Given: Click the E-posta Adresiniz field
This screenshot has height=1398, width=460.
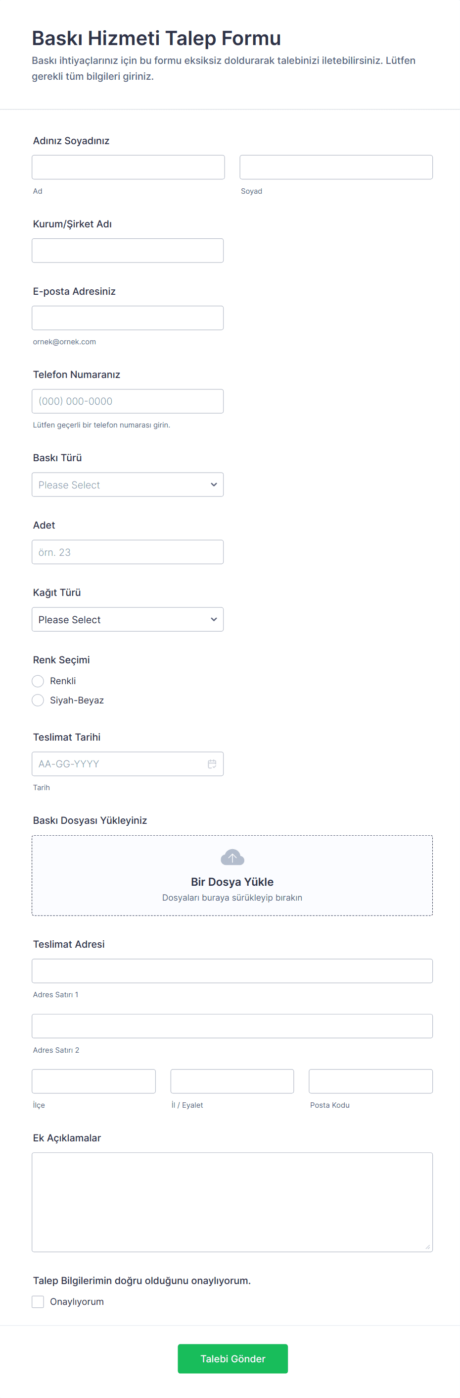Looking at the screenshot, I should (x=127, y=318).
